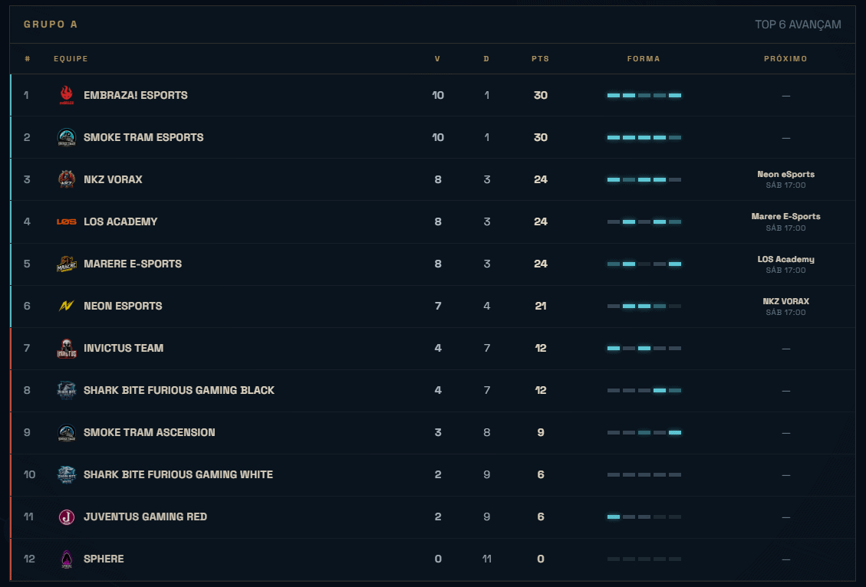Click the Top 6 Avançam label
Screen dimensions: 866x587
(x=798, y=25)
